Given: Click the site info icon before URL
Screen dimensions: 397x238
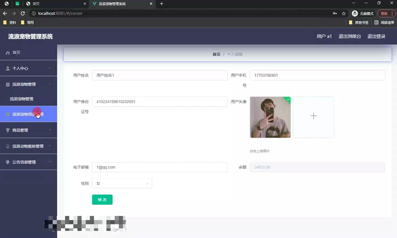Looking at the screenshot, I should pyautogui.click(x=34, y=13).
